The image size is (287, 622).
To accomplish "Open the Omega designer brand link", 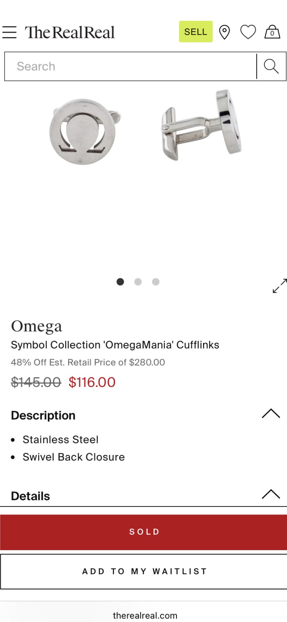I will click(36, 326).
